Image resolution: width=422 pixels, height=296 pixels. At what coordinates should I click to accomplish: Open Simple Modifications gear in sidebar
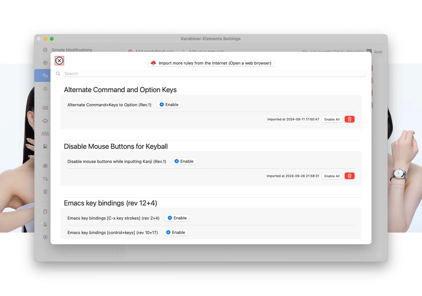coord(45,50)
